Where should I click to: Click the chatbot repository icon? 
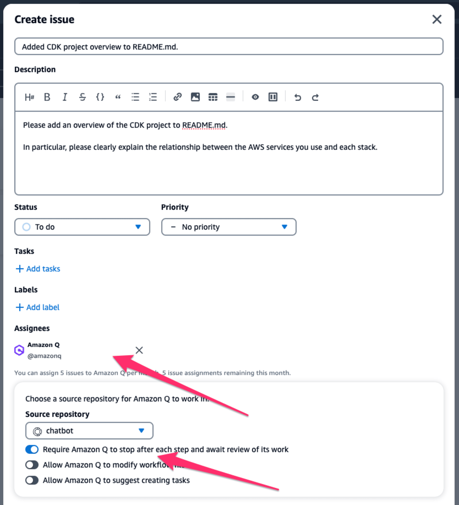[x=37, y=432]
